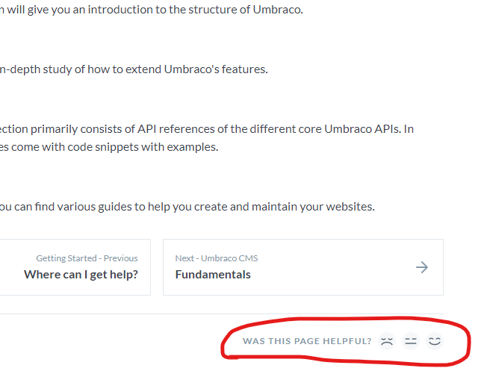Click the "Was this page helpful?" text
The width and height of the screenshot is (478, 371).
point(307,341)
